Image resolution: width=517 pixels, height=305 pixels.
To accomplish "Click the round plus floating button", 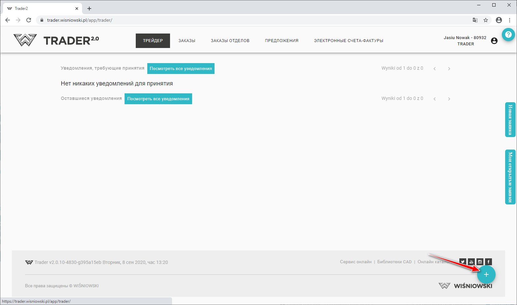I will (x=486, y=274).
